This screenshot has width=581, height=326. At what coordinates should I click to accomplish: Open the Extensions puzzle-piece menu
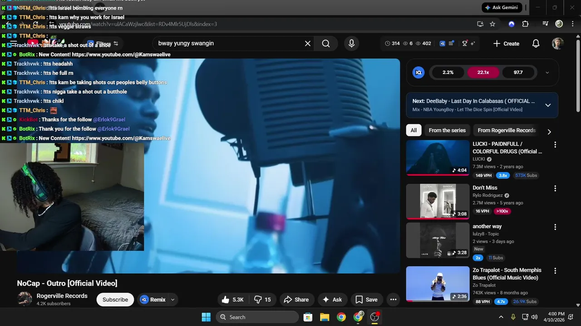(x=525, y=24)
